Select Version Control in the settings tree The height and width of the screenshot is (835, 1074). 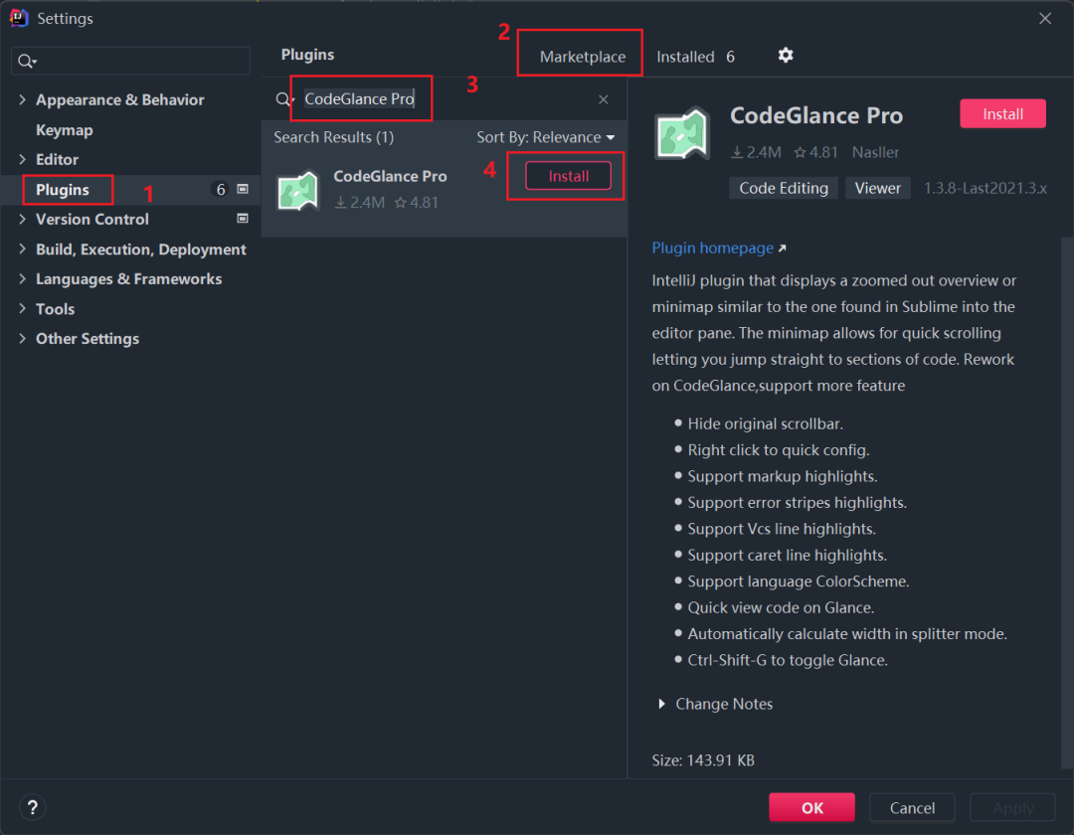92,219
